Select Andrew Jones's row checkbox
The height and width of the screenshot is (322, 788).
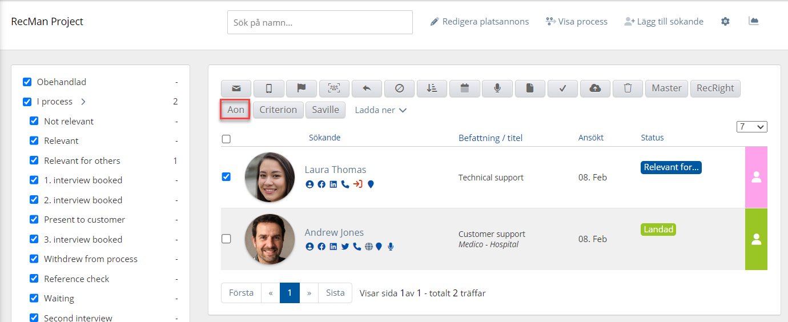[x=226, y=239]
